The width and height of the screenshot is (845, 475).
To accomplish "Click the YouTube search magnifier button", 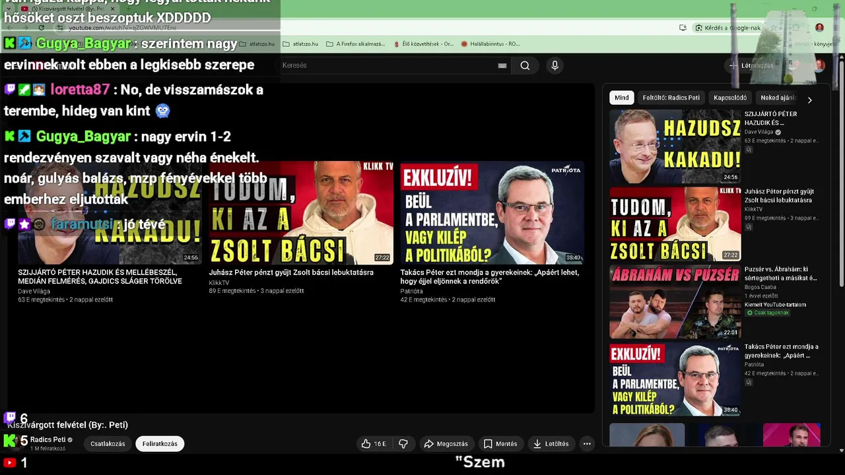I will point(525,65).
